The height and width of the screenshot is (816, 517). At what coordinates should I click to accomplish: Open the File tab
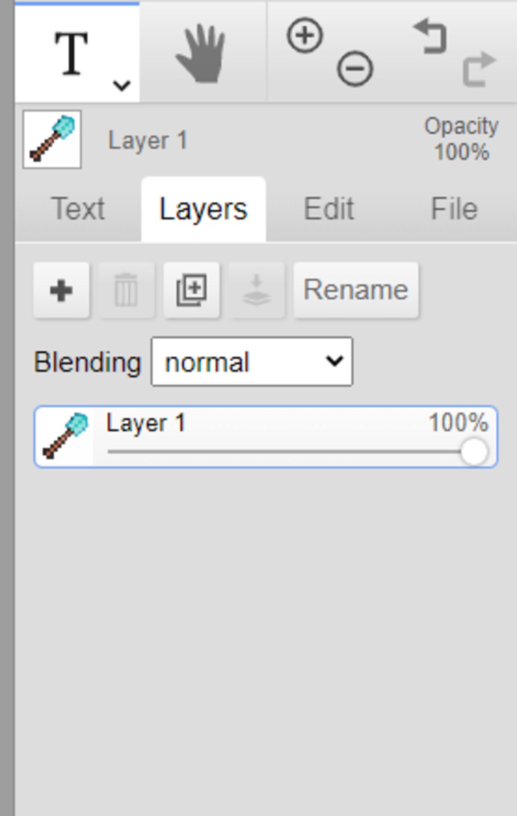[454, 209]
